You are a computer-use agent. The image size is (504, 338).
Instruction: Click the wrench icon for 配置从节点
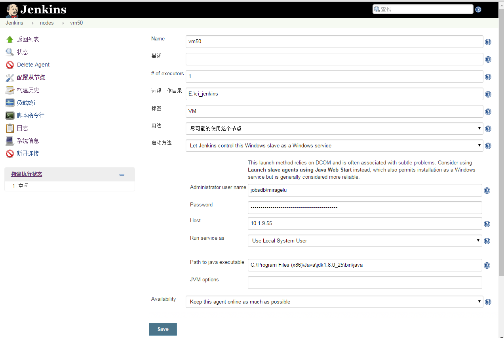[10, 78]
